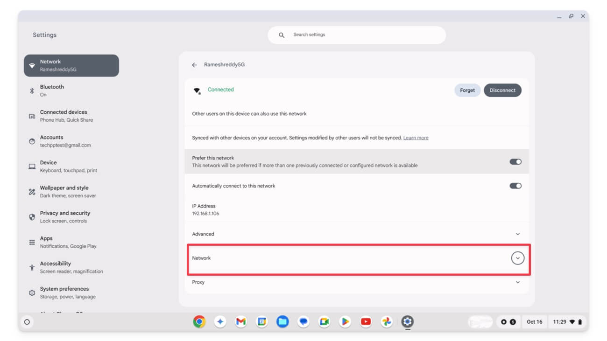
Task: Click the Settings title text
Action: [x=44, y=35]
